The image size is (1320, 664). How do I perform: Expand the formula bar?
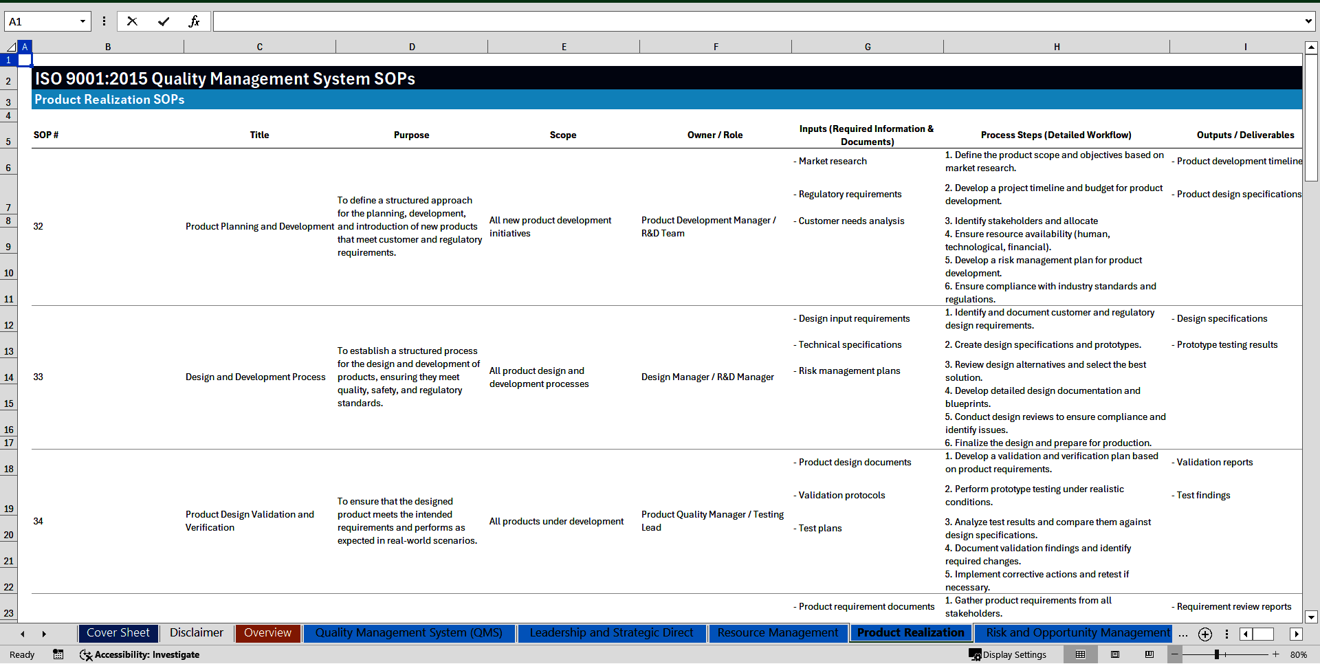(x=1308, y=21)
